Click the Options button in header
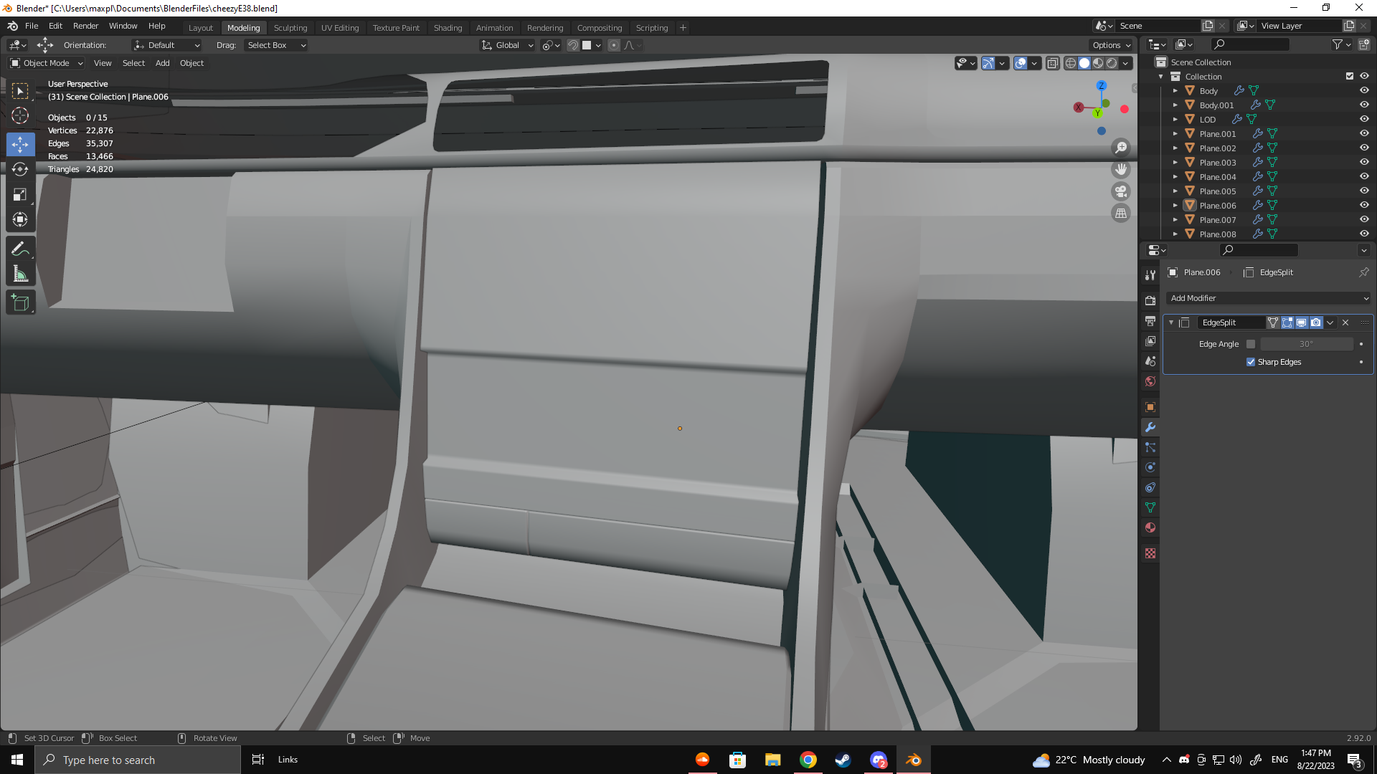Screen dimensions: 1377x774 [x=1111, y=45]
